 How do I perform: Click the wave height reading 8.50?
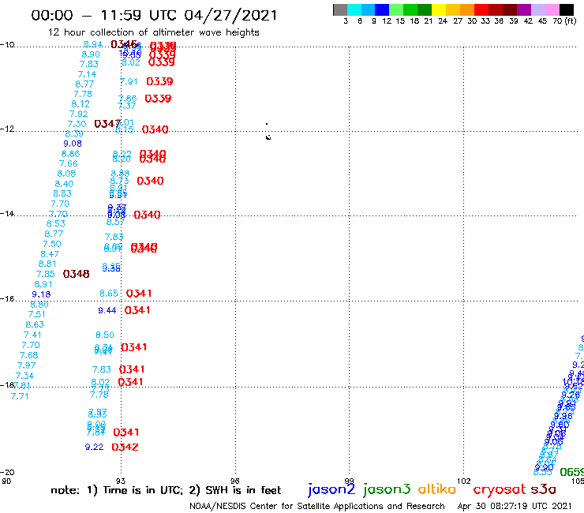click(105, 335)
